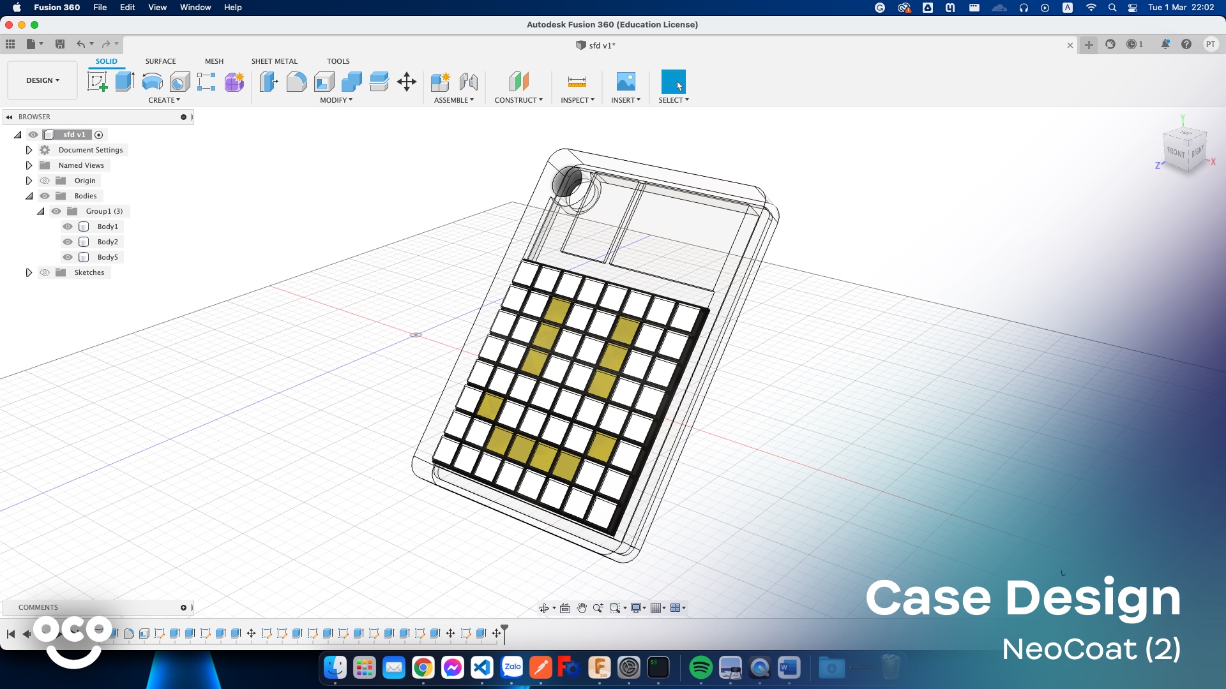1226x689 pixels.
Task: Click the Save button in toolbar
Action: [x=60, y=44]
